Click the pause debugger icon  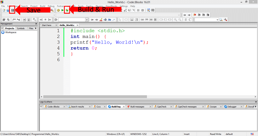(x=138, y=10)
